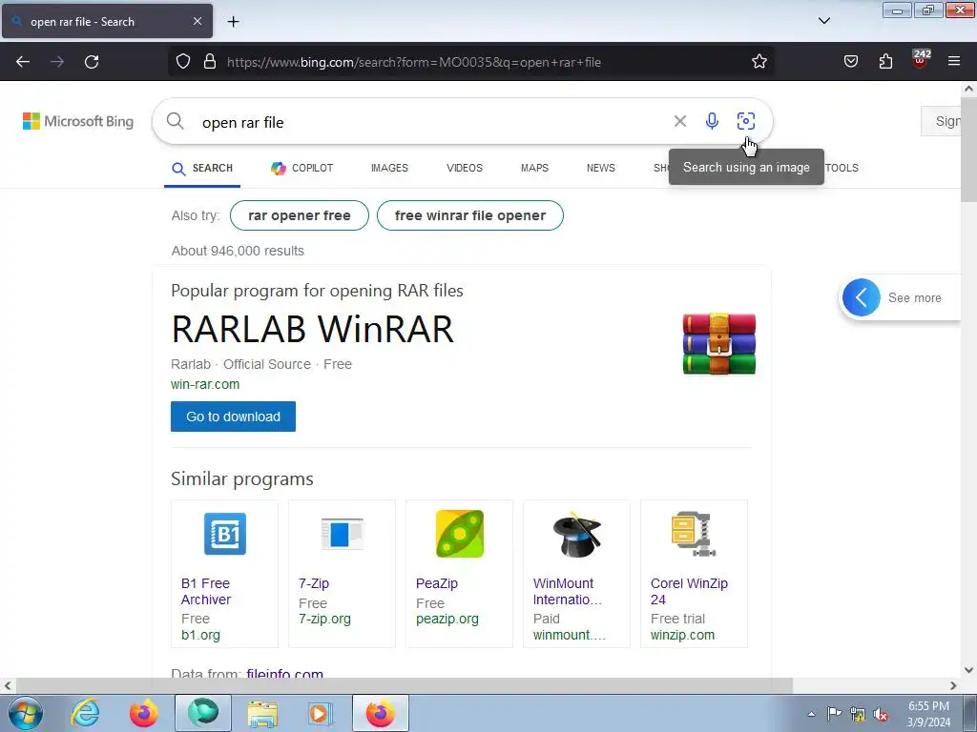Switch to the IMAGES tab
Viewport: 977px width, 732px height.
coord(389,168)
